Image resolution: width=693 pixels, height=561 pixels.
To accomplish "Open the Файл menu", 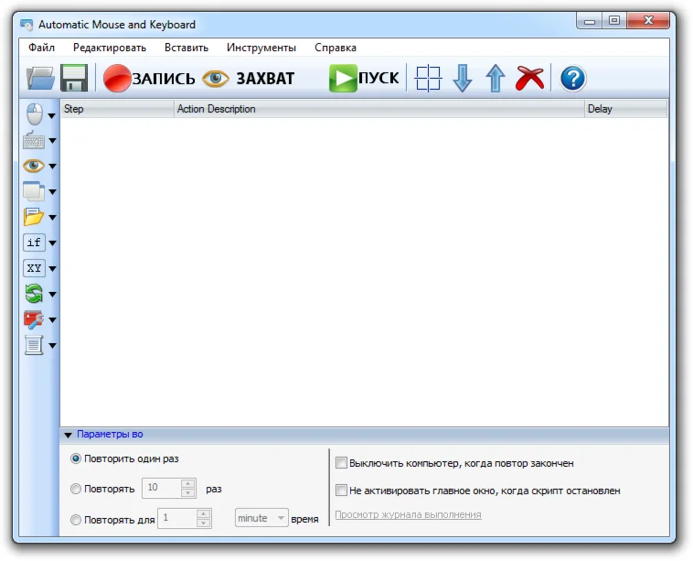I will point(41,48).
